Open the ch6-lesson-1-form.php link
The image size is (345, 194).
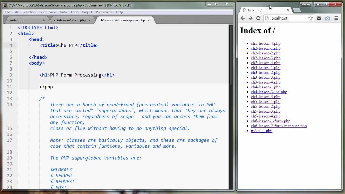(x=270, y=121)
